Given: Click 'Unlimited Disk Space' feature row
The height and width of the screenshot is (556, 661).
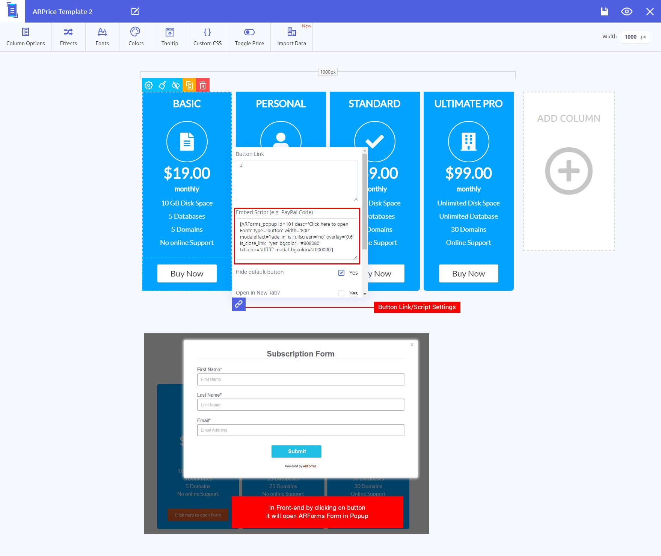Looking at the screenshot, I should [x=469, y=203].
